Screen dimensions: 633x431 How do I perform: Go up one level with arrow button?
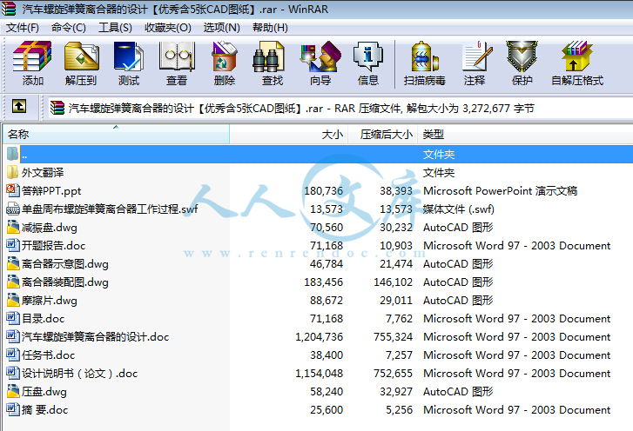pyautogui.click(x=19, y=106)
